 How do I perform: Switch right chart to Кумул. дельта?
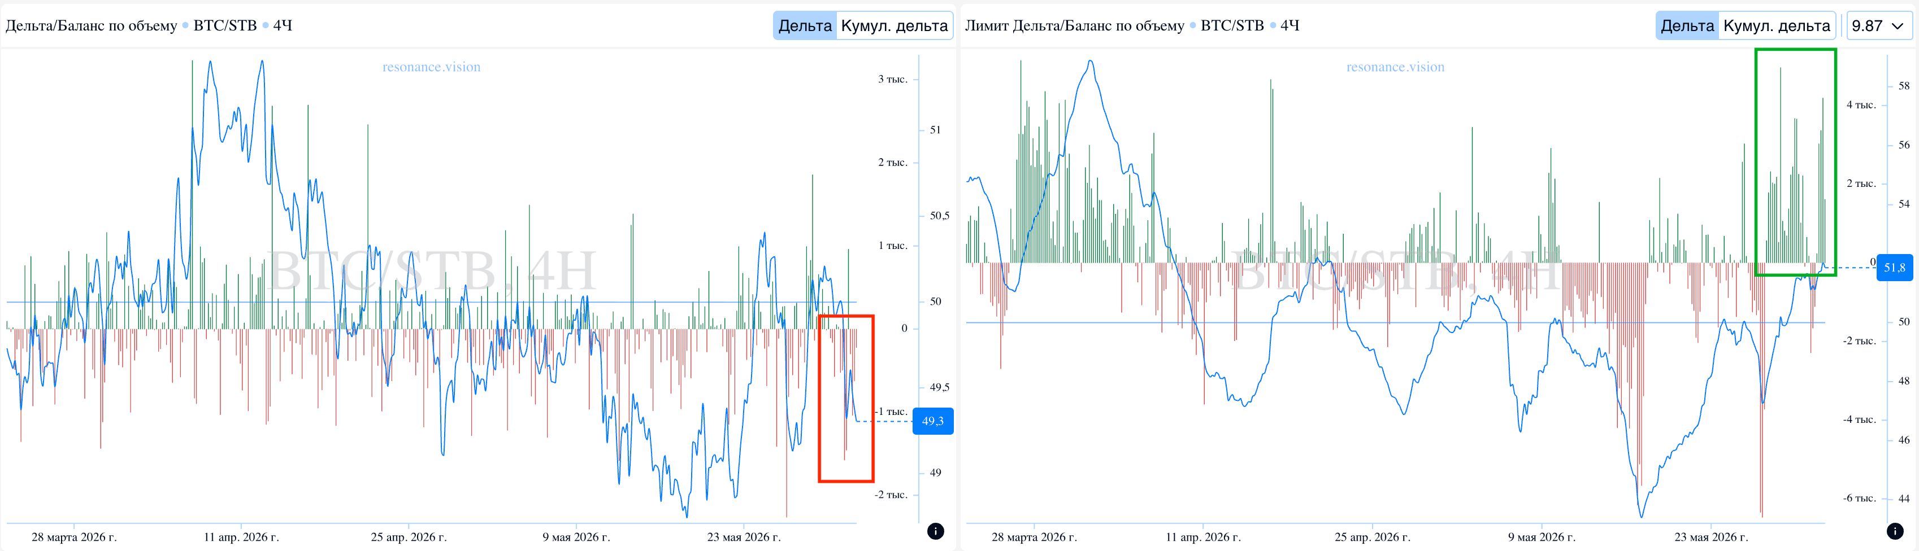(1777, 25)
